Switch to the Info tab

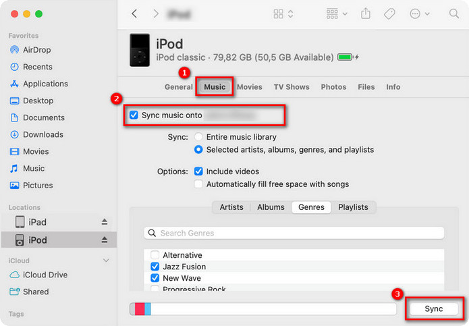(x=393, y=87)
